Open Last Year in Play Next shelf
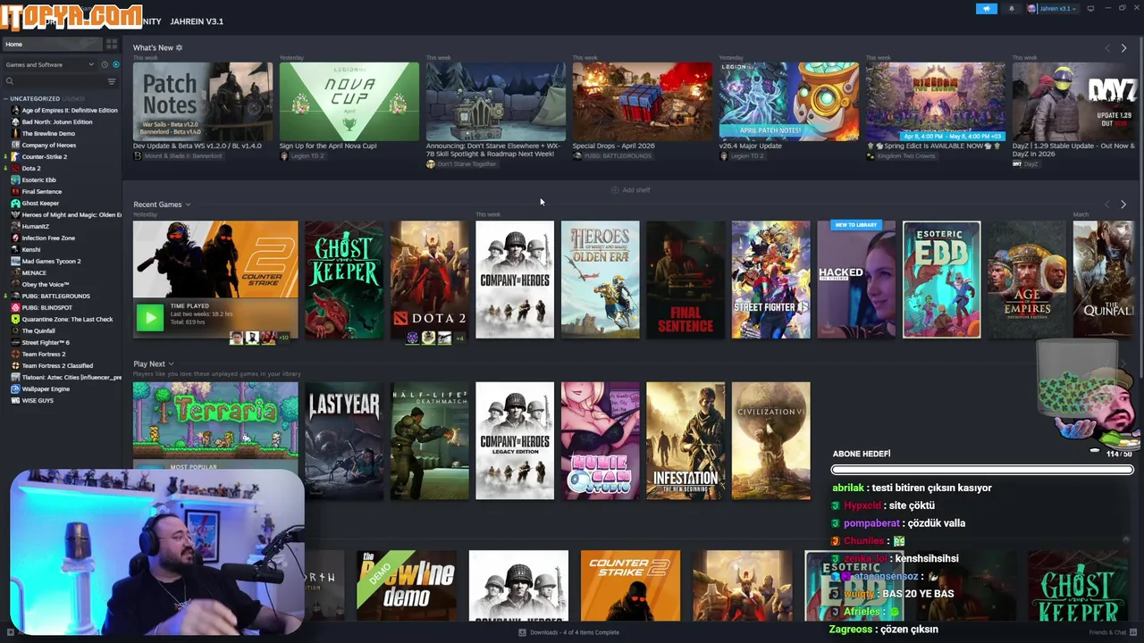The width and height of the screenshot is (1144, 643). [x=344, y=440]
